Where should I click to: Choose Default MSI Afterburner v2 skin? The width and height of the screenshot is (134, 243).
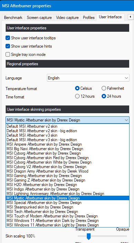[68, 126]
